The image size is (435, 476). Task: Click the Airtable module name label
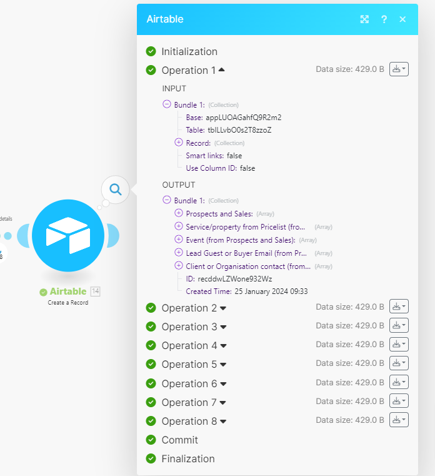pos(68,291)
